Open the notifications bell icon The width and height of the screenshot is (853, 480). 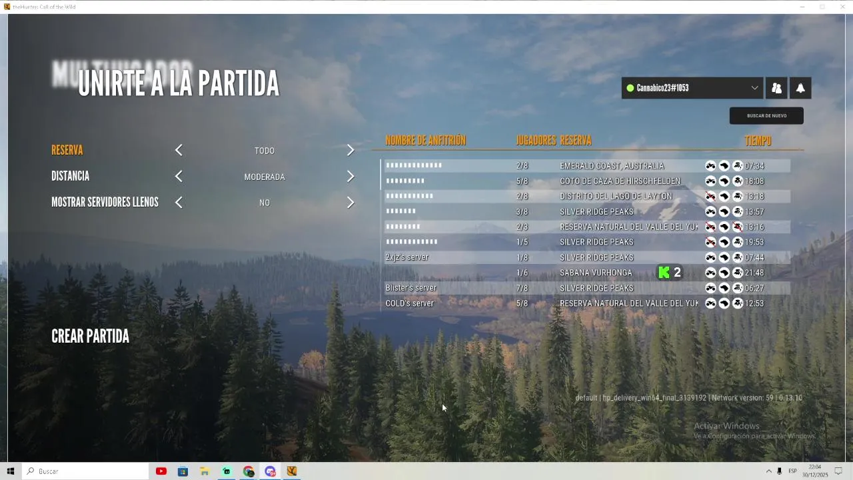(x=800, y=88)
